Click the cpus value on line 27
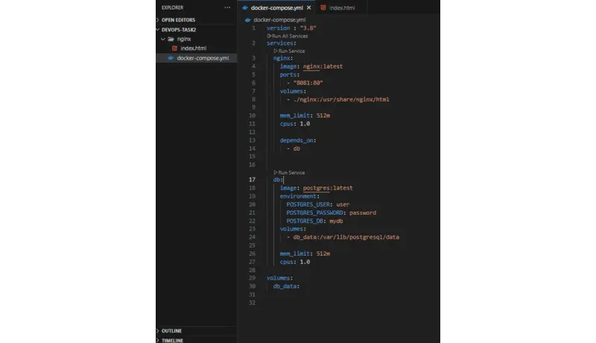The image size is (596, 343). (305, 262)
